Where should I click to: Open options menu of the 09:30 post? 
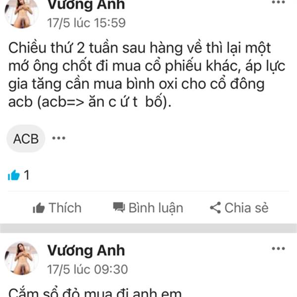pos(278,248)
